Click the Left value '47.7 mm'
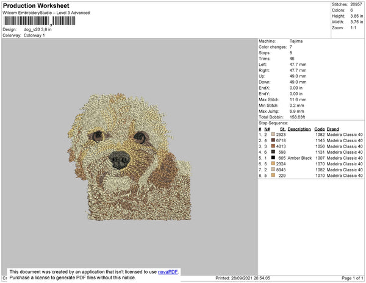 [298, 65]
